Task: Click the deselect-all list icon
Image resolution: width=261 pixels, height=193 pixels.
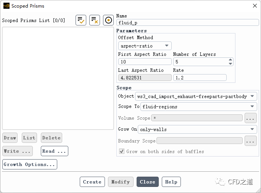Action: click(95, 20)
